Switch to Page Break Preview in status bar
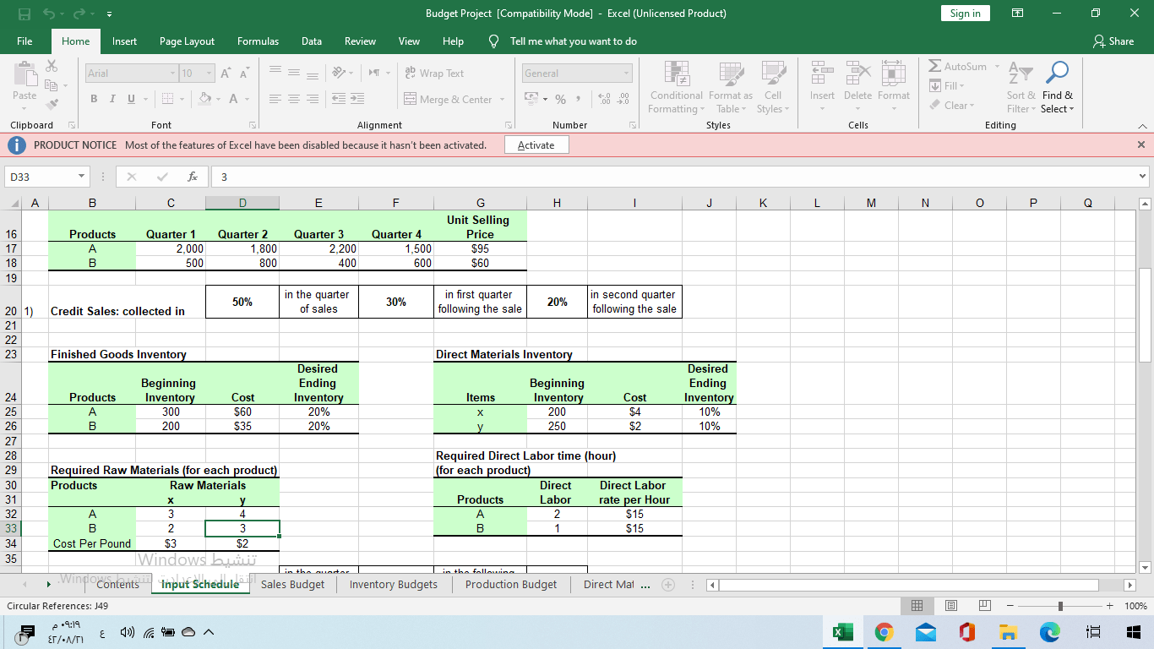This screenshot has height=649, width=1154. click(984, 606)
